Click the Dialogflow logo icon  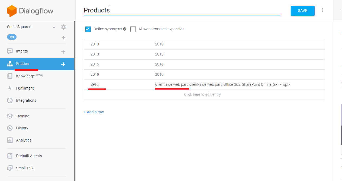(x=12, y=11)
